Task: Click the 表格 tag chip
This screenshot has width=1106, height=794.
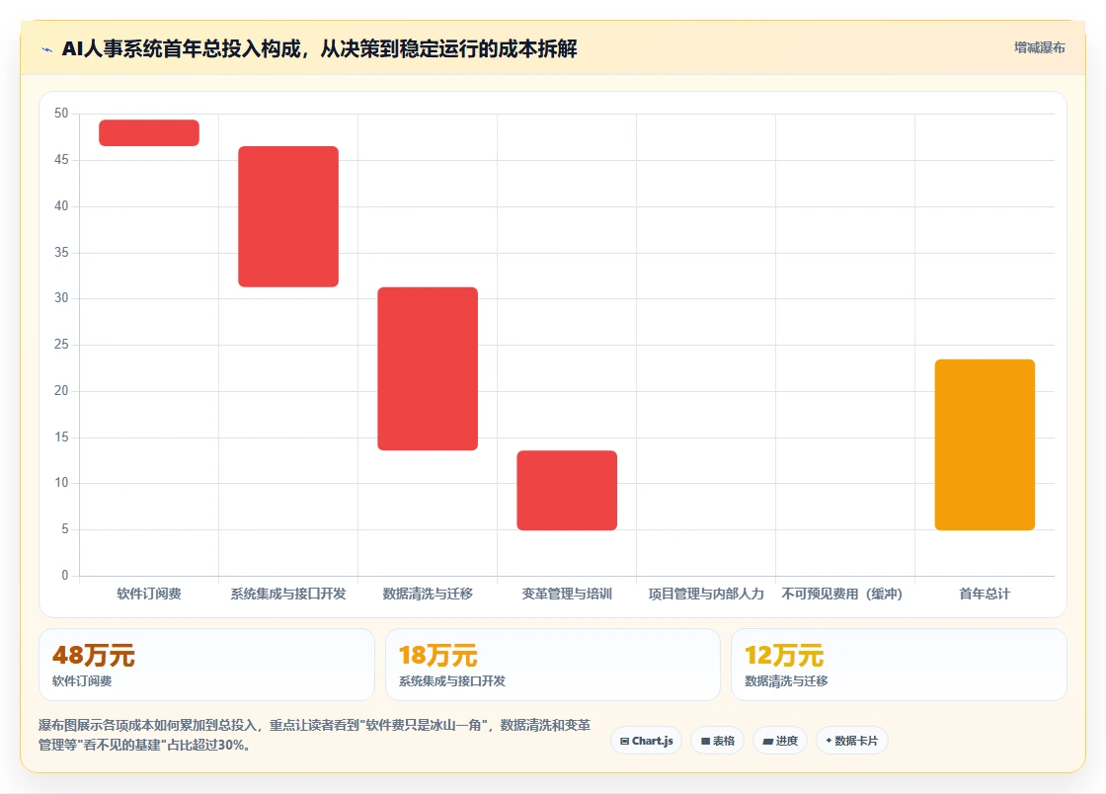Action: (x=717, y=741)
